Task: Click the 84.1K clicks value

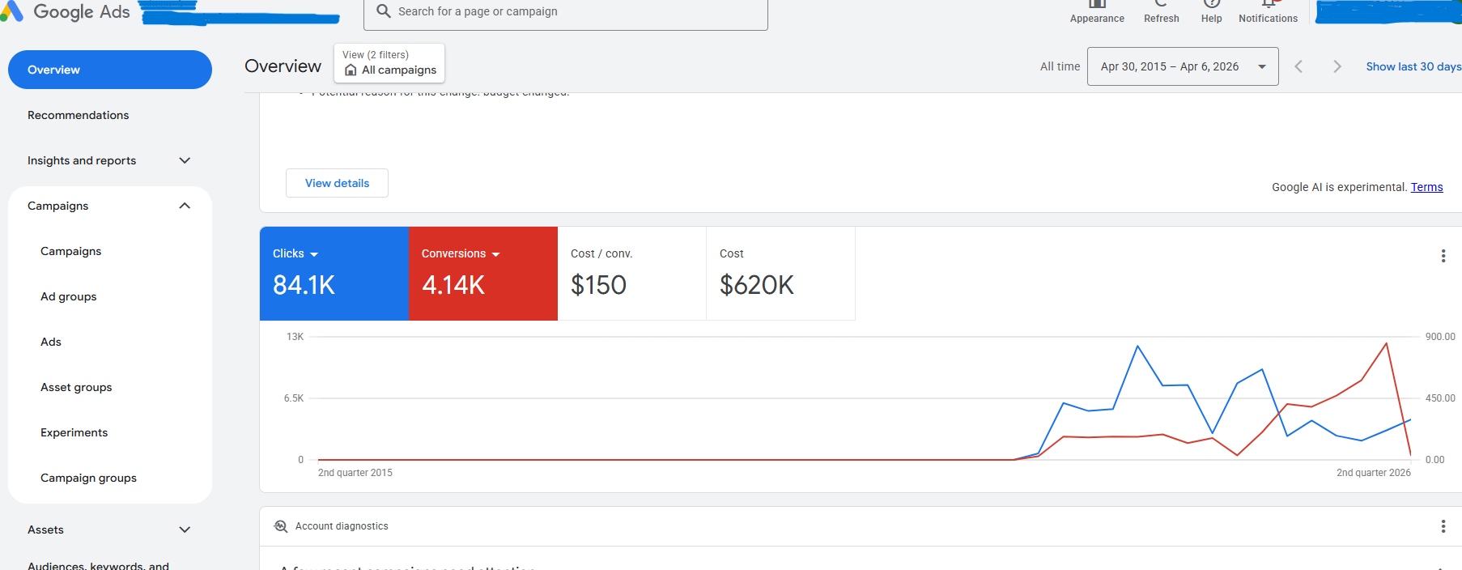Action: coord(304,285)
